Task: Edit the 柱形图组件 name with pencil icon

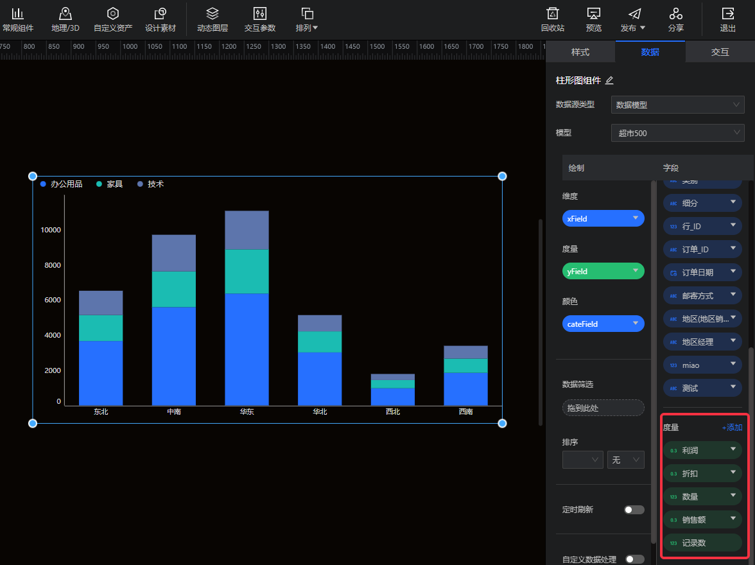Action: click(609, 80)
